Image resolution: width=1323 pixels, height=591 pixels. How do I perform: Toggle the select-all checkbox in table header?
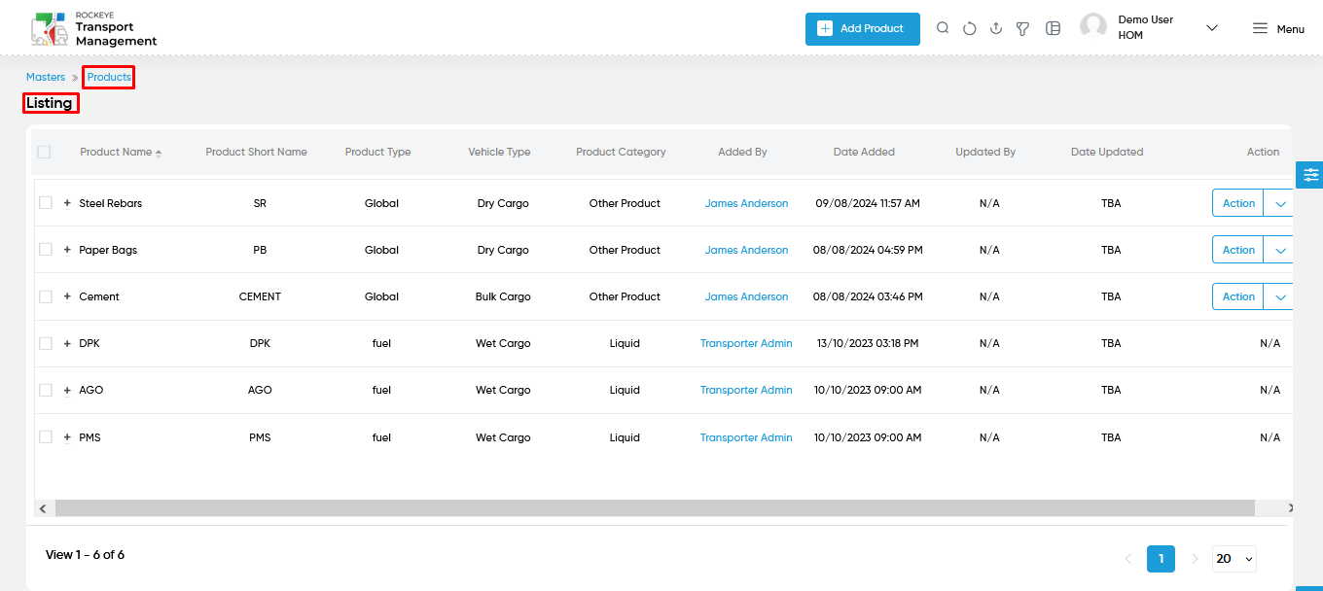tap(44, 152)
